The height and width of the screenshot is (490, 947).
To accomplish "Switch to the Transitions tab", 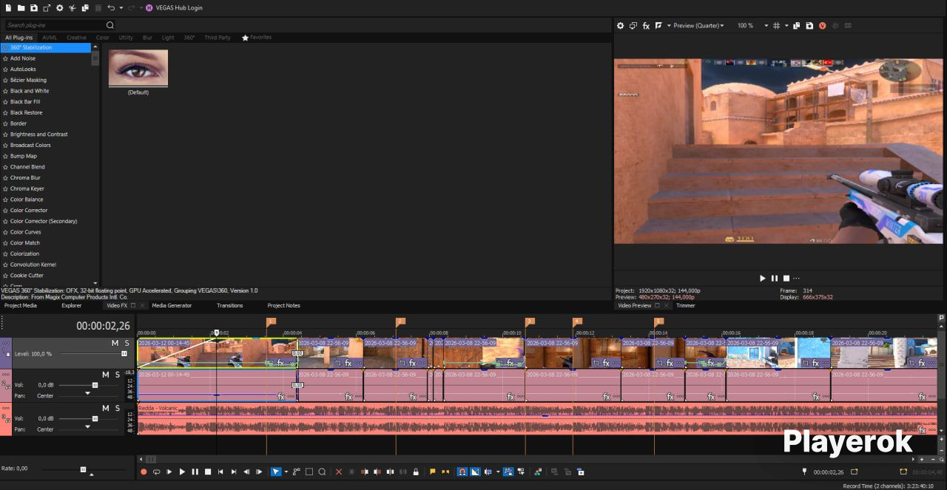I will tap(229, 305).
